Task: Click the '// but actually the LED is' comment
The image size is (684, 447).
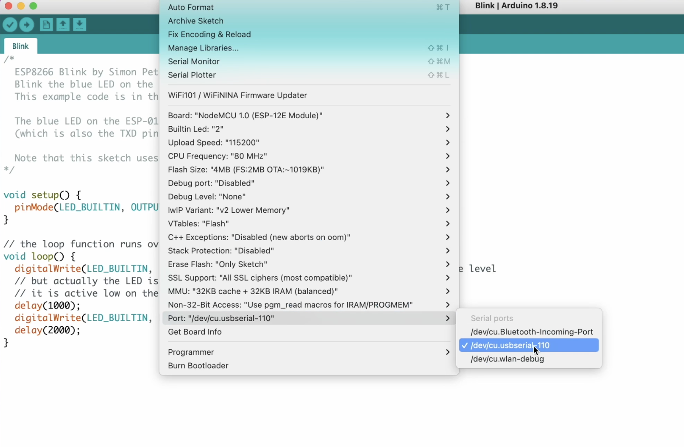Action: (87, 281)
